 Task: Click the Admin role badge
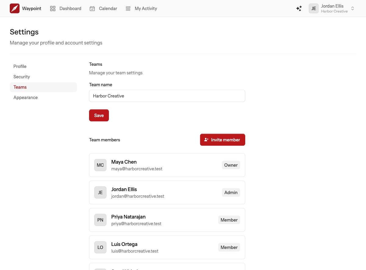231,192
